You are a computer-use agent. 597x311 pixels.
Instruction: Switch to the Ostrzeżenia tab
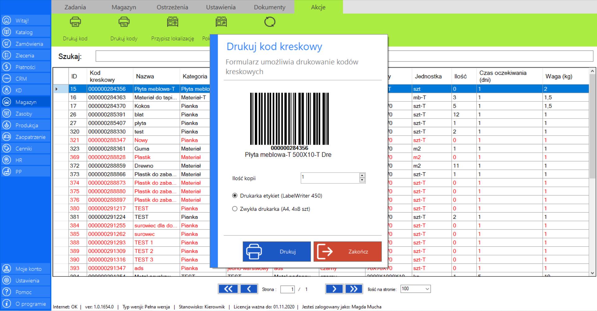tap(172, 7)
